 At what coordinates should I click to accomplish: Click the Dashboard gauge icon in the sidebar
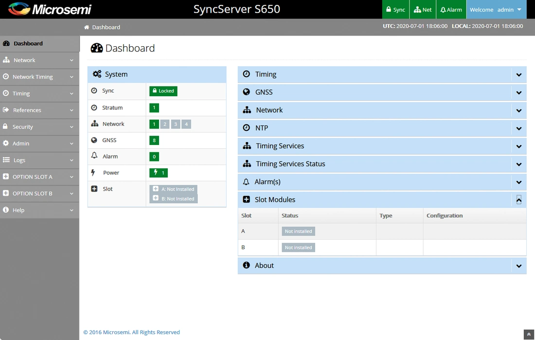coord(6,43)
